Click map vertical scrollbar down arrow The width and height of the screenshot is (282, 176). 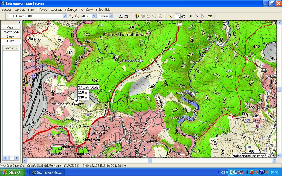point(279,156)
